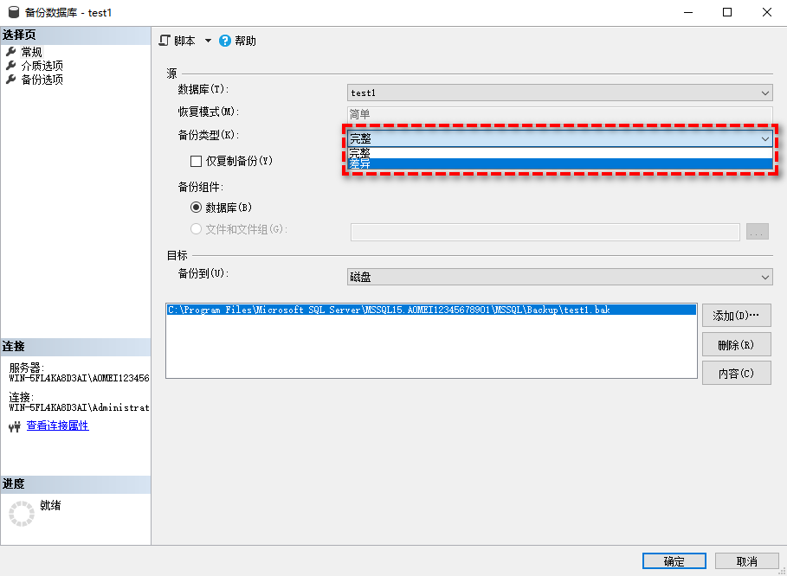The image size is (787, 576).
Task: Click wrench icon next to 常规 page
Action: coord(10,52)
